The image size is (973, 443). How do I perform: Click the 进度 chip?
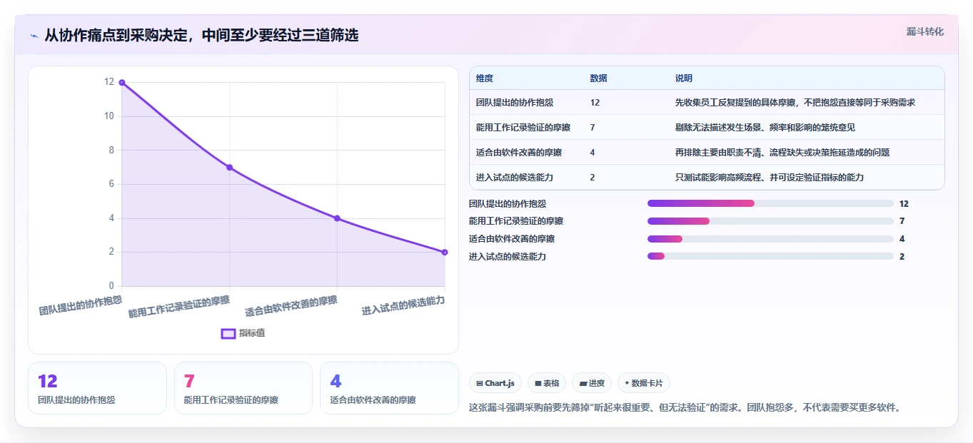click(592, 383)
